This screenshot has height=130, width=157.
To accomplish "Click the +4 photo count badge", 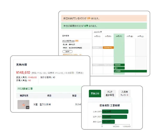I will [28, 108].
